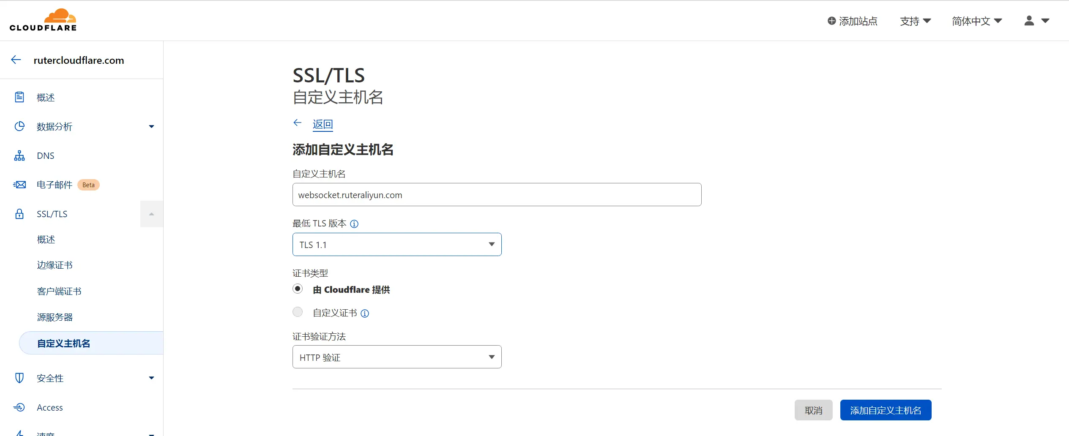Open the 简体中文 language dropdown
Viewport: 1069px width, 436px height.
pos(976,21)
